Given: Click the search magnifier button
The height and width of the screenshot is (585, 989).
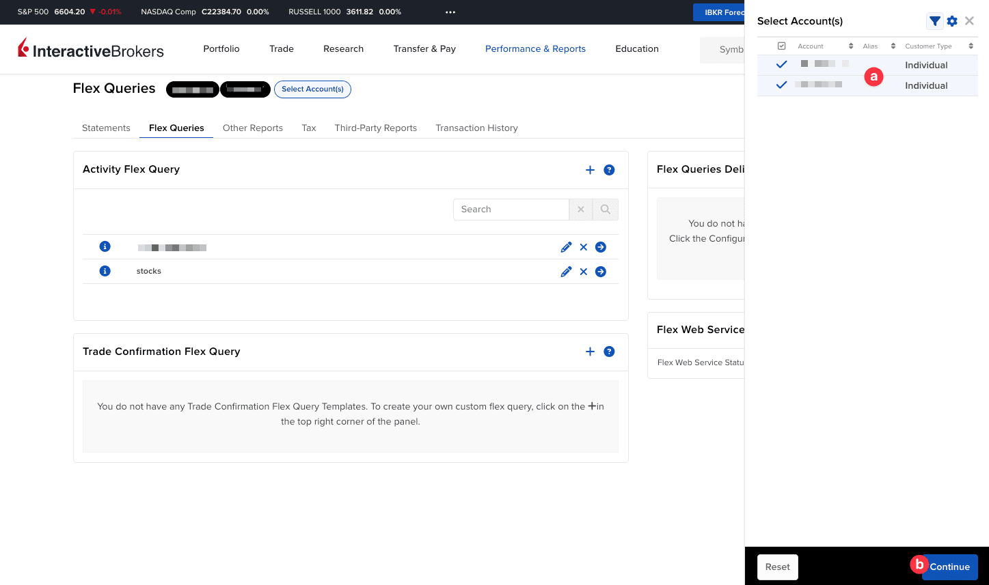Looking at the screenshot, I should [x=605, y=210].
